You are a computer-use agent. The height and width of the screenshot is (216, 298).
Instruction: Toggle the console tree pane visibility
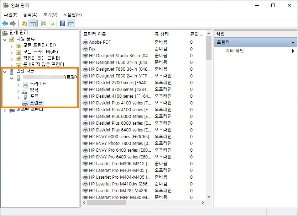[33, 23]
